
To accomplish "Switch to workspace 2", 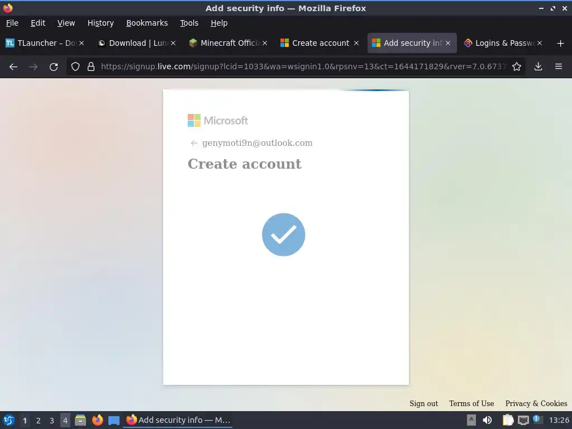I will (39, 421).
